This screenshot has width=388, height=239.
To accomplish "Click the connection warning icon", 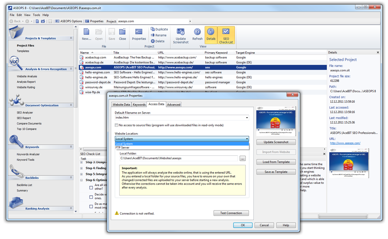I will click(x=117, y=213).
